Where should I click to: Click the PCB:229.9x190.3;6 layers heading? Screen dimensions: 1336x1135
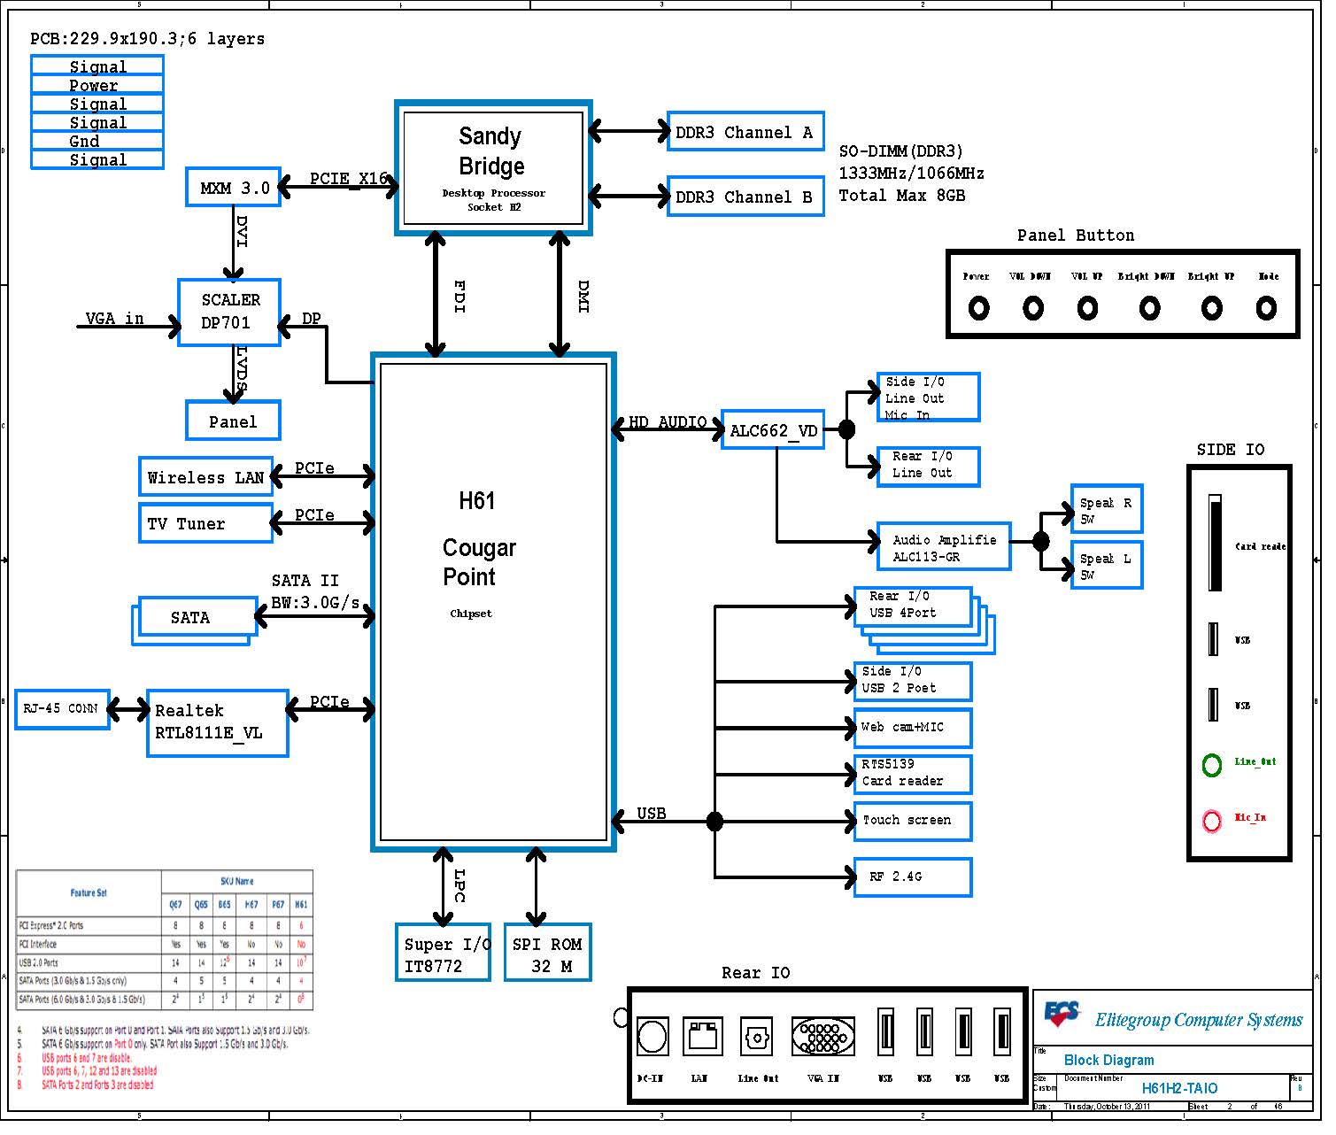coord(149,40)
